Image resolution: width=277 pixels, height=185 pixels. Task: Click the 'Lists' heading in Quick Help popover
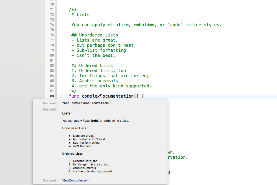[x=66, y=113]
